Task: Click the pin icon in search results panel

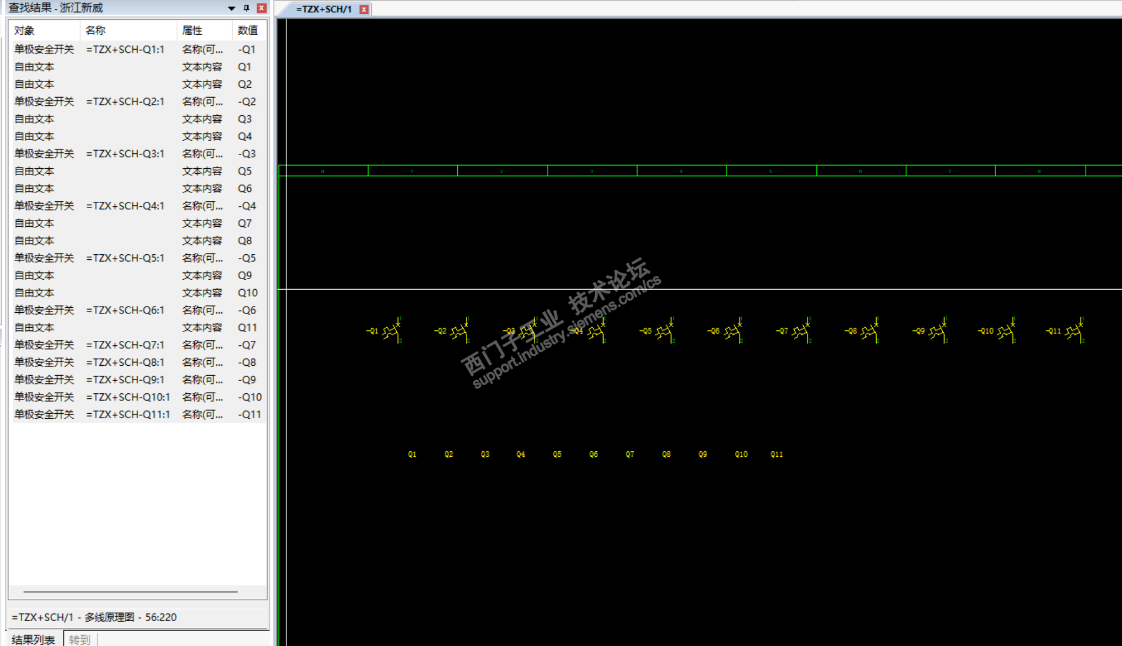Action: tap(247, 8)
